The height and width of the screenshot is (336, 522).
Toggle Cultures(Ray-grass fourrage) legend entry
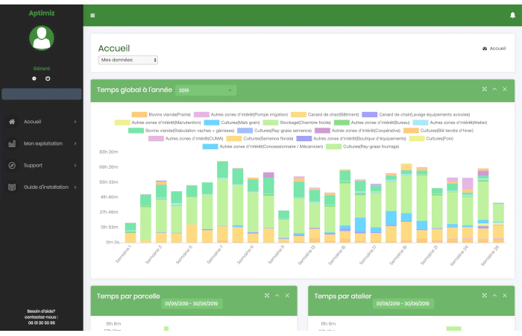362,146
